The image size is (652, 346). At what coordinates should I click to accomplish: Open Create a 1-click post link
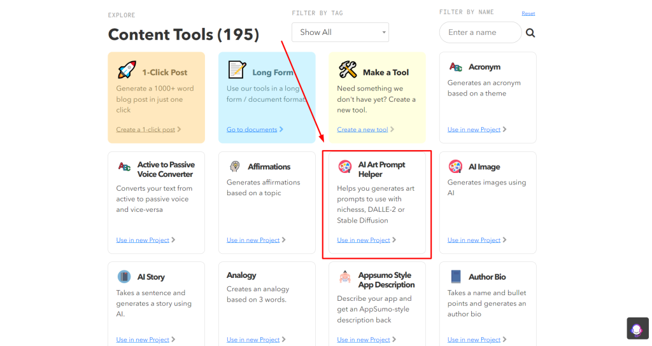click(x=146, y=130)
